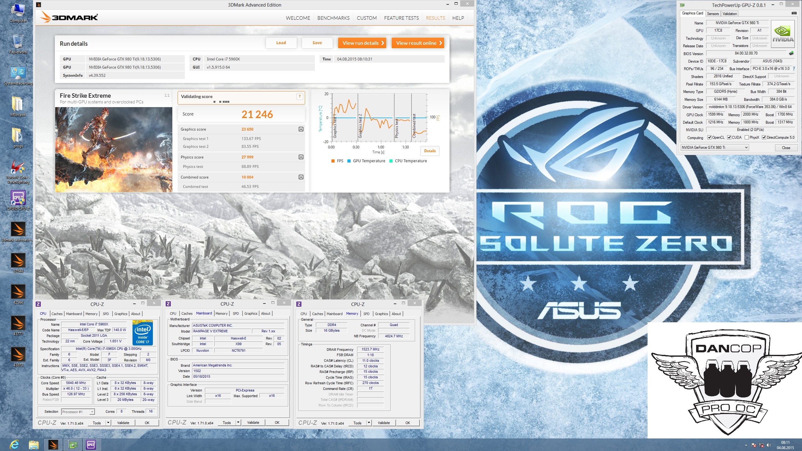This screenshot has height=451, width=802.
Task: Click the GPU-Z screenshot camera icon
Action: (794, 13)
